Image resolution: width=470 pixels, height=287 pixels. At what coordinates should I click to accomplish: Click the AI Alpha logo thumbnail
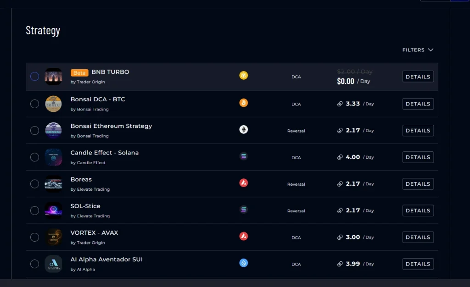53,264
